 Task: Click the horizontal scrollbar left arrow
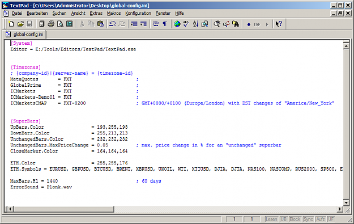click(10, 209)
